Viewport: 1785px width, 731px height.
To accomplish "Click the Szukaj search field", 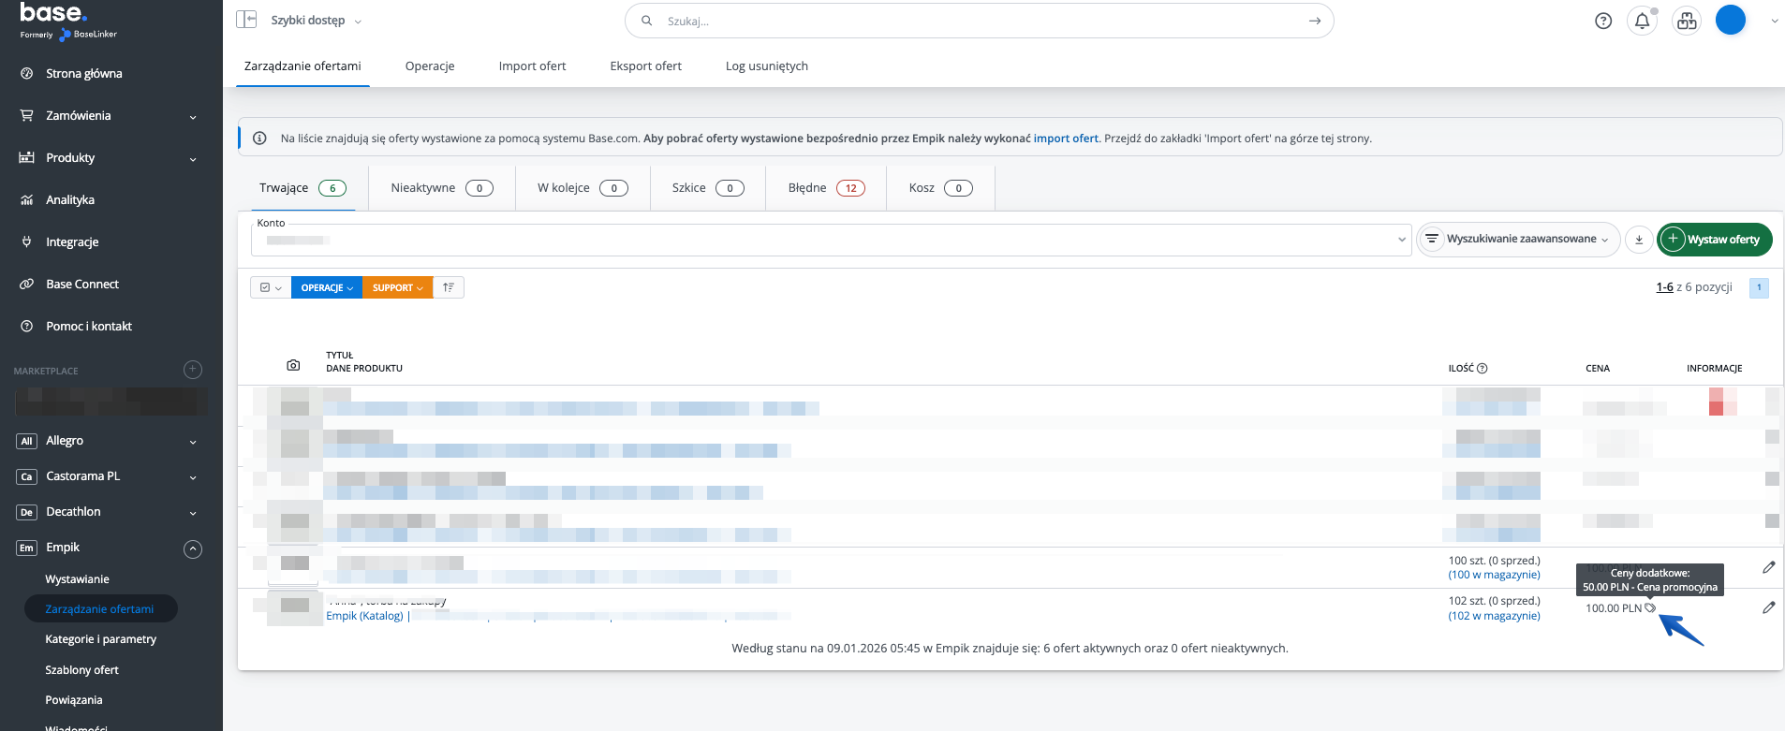I will click(x=979, y=21).
